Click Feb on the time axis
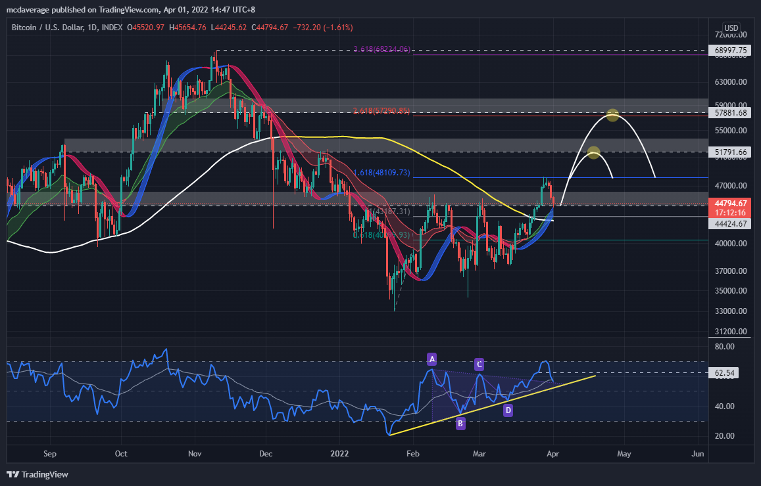 413,454
